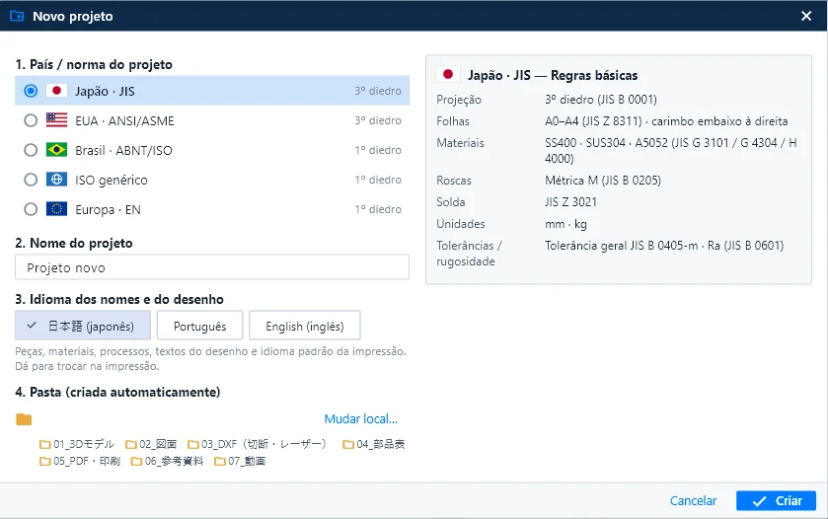Click the Criar button
This screenshot has height=519, width=828.
pos(776,500)
